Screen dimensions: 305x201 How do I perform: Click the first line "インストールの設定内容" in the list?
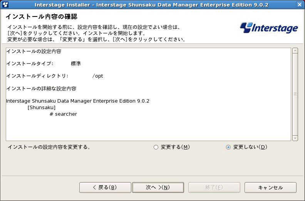pos(34,51)
